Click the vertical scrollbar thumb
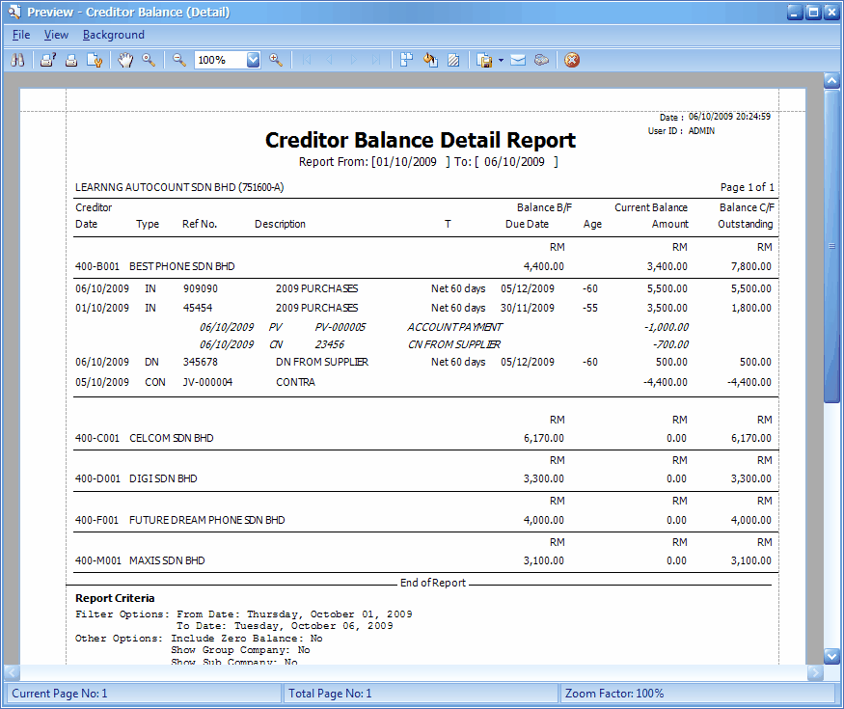844x709 pixels. (832, 246)
